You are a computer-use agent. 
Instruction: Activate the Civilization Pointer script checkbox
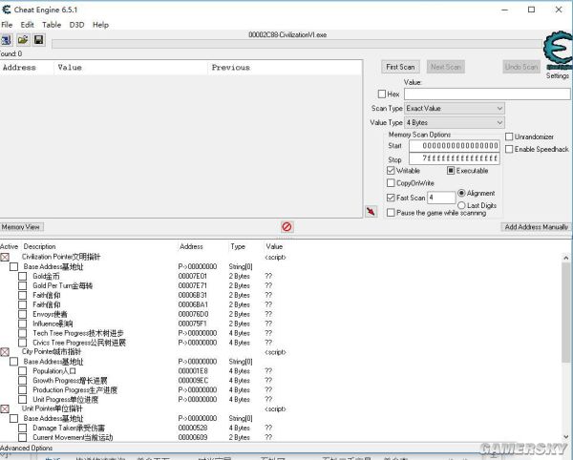pyautogui.click(x=5, y=257)
